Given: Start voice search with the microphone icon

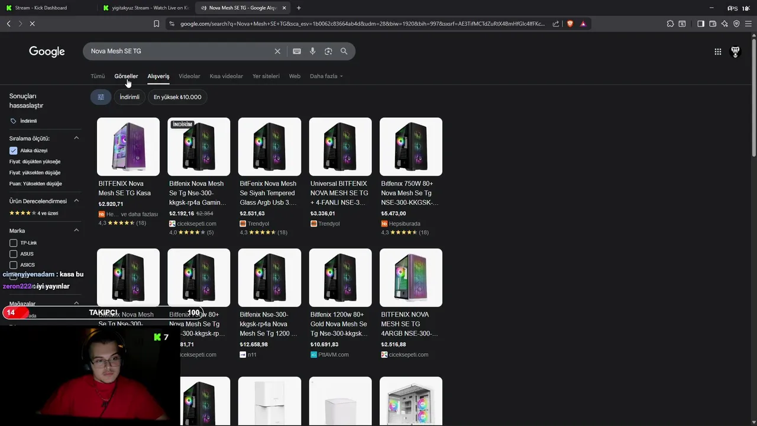Looking at the screenshot, I should tap(313, 51).
